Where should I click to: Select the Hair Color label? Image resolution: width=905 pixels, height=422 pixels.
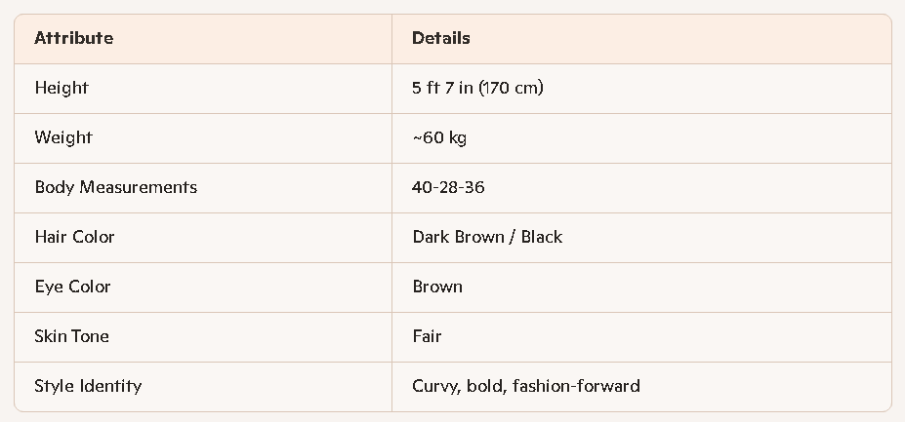pos(74,238)
